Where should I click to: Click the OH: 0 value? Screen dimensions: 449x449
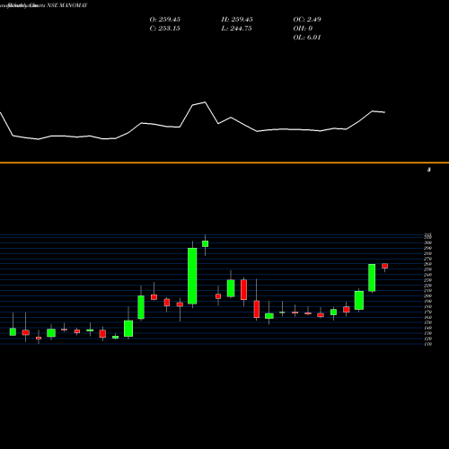pos(303,29)
